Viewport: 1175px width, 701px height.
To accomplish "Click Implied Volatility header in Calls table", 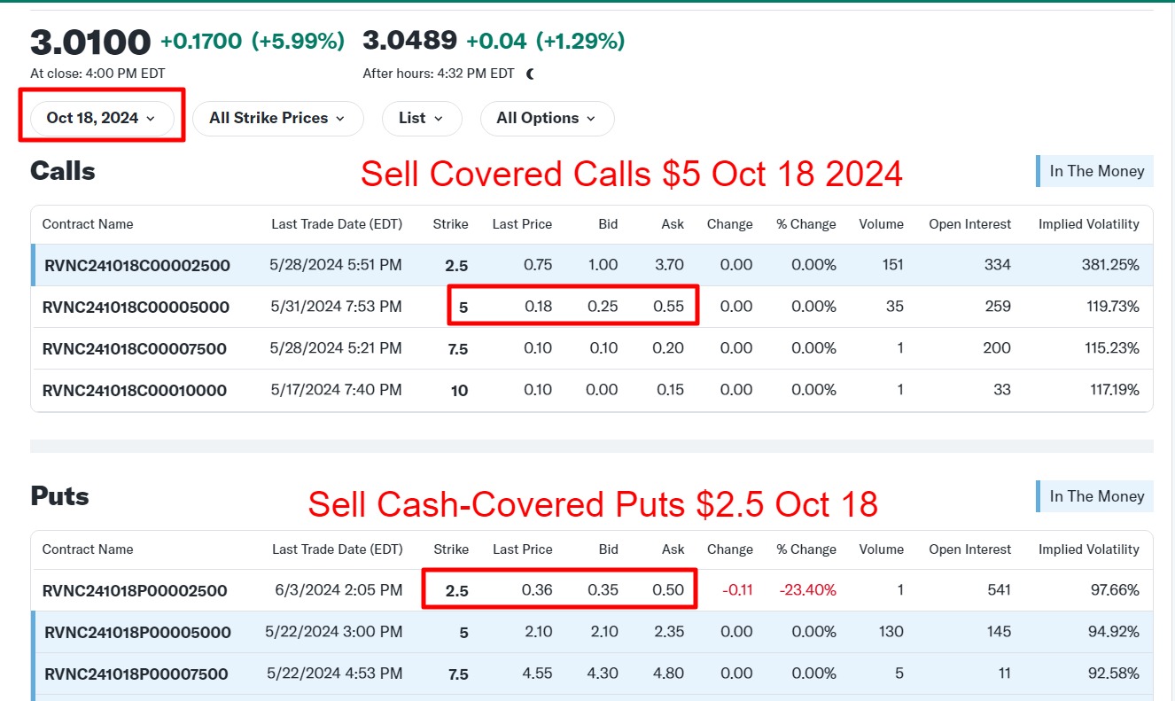I will click(x=1088, y=224).
